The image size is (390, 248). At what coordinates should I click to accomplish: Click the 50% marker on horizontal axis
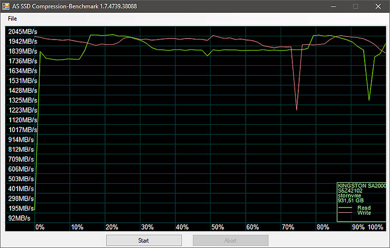[217, 227]
